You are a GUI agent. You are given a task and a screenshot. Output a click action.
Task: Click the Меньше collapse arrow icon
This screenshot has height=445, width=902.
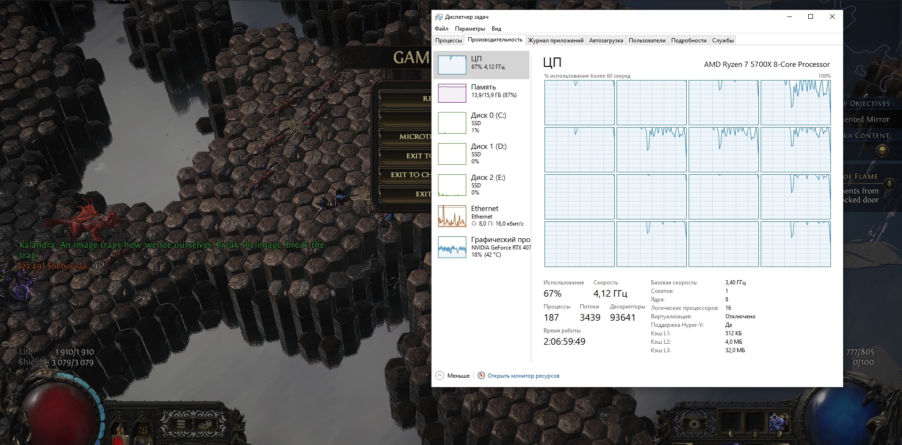click(x=439, y=375)
